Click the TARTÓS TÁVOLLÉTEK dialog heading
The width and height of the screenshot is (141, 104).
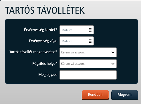point(45,10)
